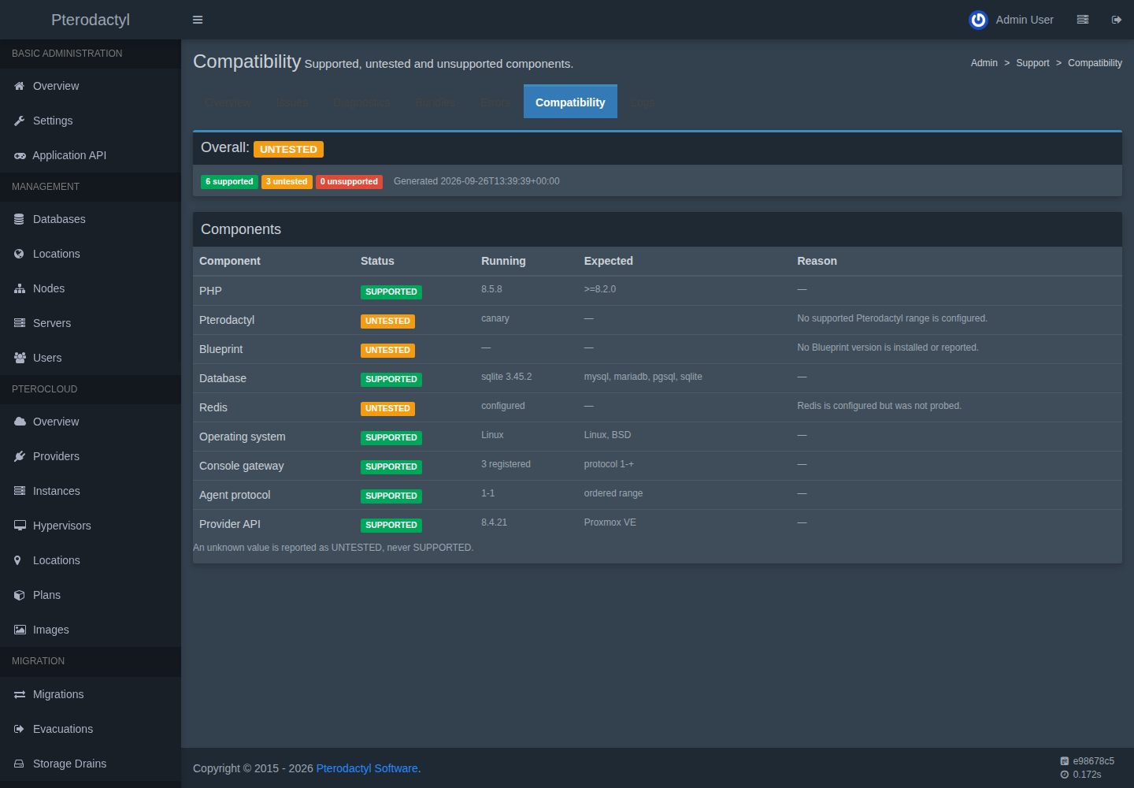Switch to the Issues tab
Screen dimensions: 1134x788
292,102
